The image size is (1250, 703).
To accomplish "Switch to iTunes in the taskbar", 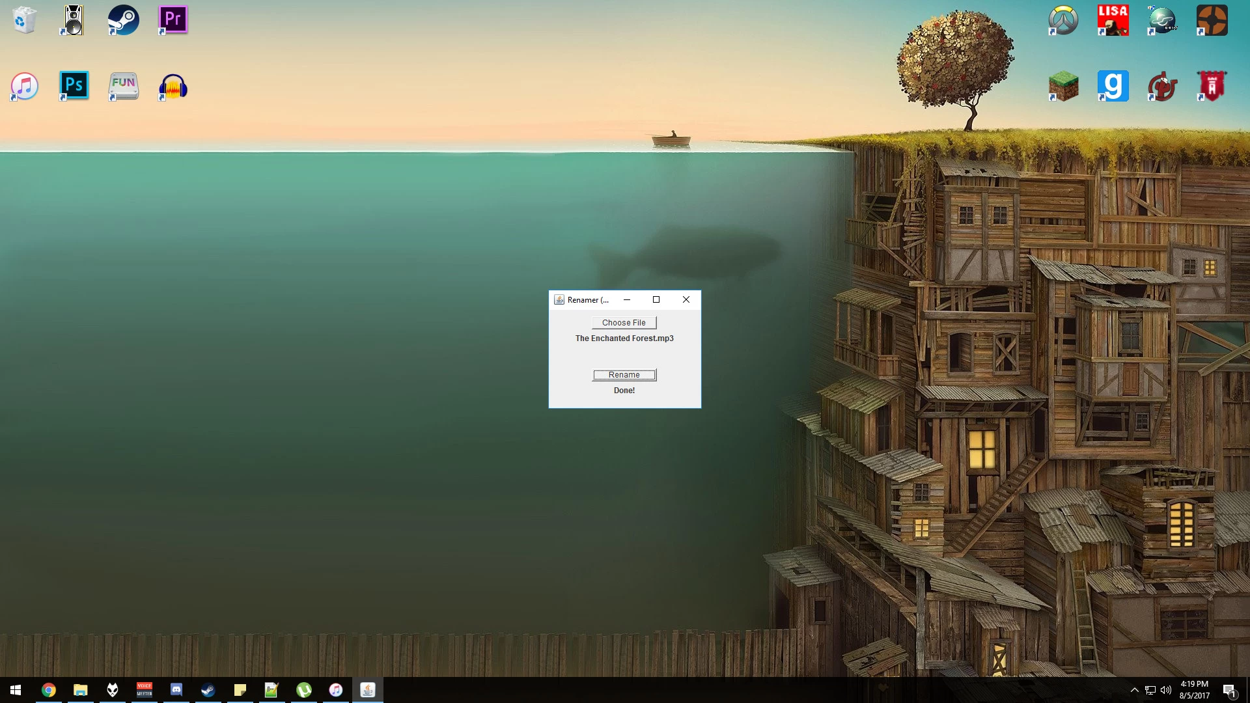I will tap(336, 690).
